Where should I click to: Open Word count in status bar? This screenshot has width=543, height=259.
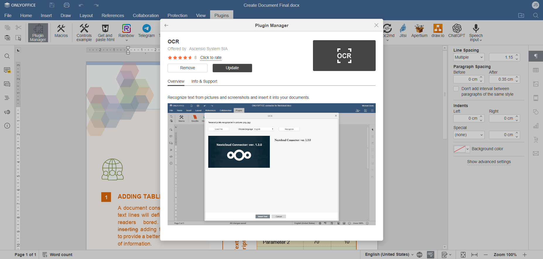tap(57, 255)
